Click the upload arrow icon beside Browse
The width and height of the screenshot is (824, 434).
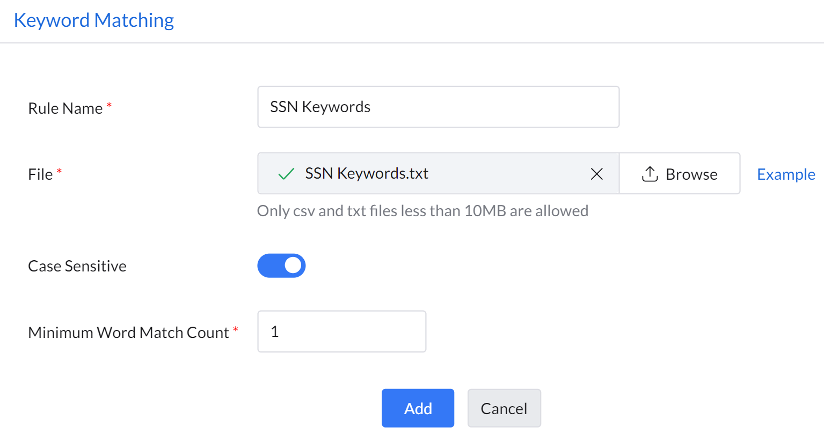[650, 174]
